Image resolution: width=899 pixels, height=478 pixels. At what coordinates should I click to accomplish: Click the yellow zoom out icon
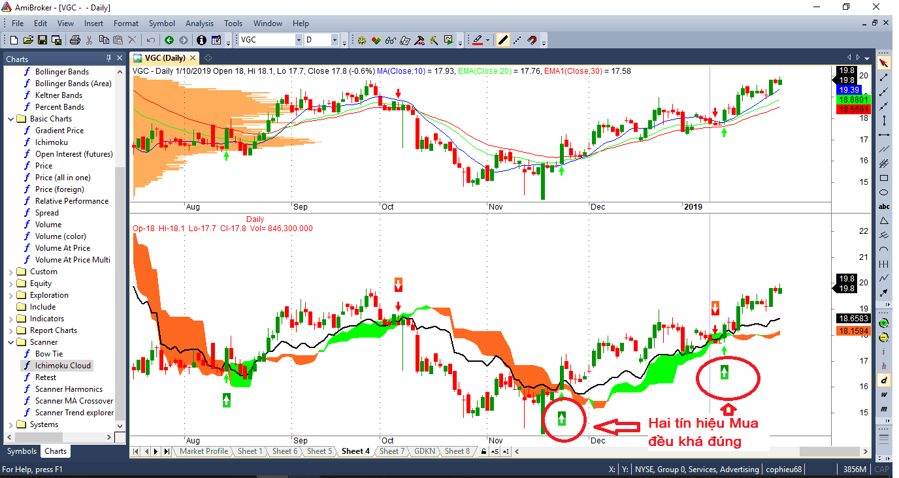[x=884, y=337]
